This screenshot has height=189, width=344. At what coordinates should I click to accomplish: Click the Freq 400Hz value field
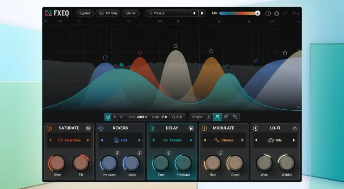(x=142, y=117)
